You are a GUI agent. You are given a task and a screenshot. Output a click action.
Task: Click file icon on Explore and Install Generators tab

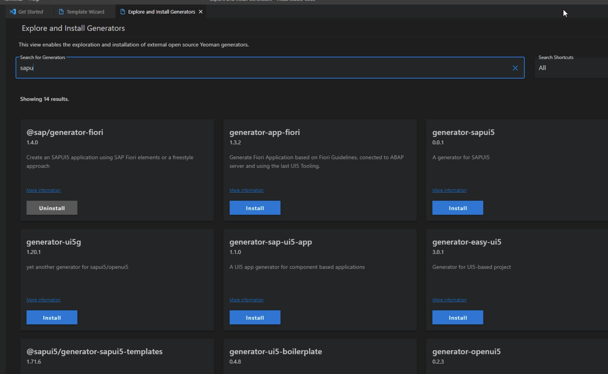click(x=123, y=12)
